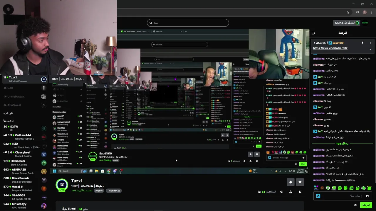Open category link مخصصة للدردشة فقط below title
Viewport: 376px width, 211px height.
[x=82, y=190]
